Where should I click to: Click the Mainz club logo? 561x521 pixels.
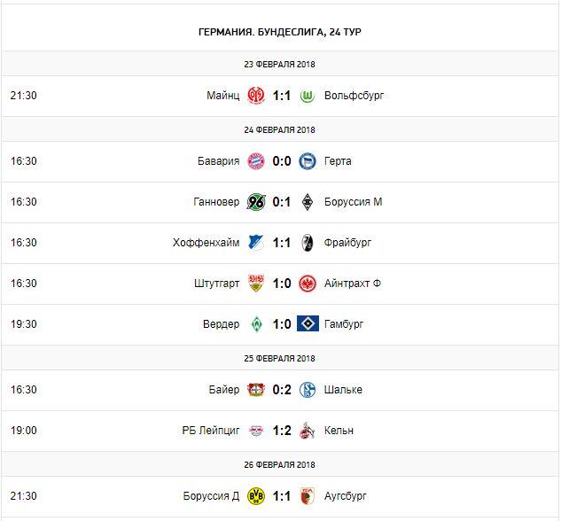coord(256,96)
